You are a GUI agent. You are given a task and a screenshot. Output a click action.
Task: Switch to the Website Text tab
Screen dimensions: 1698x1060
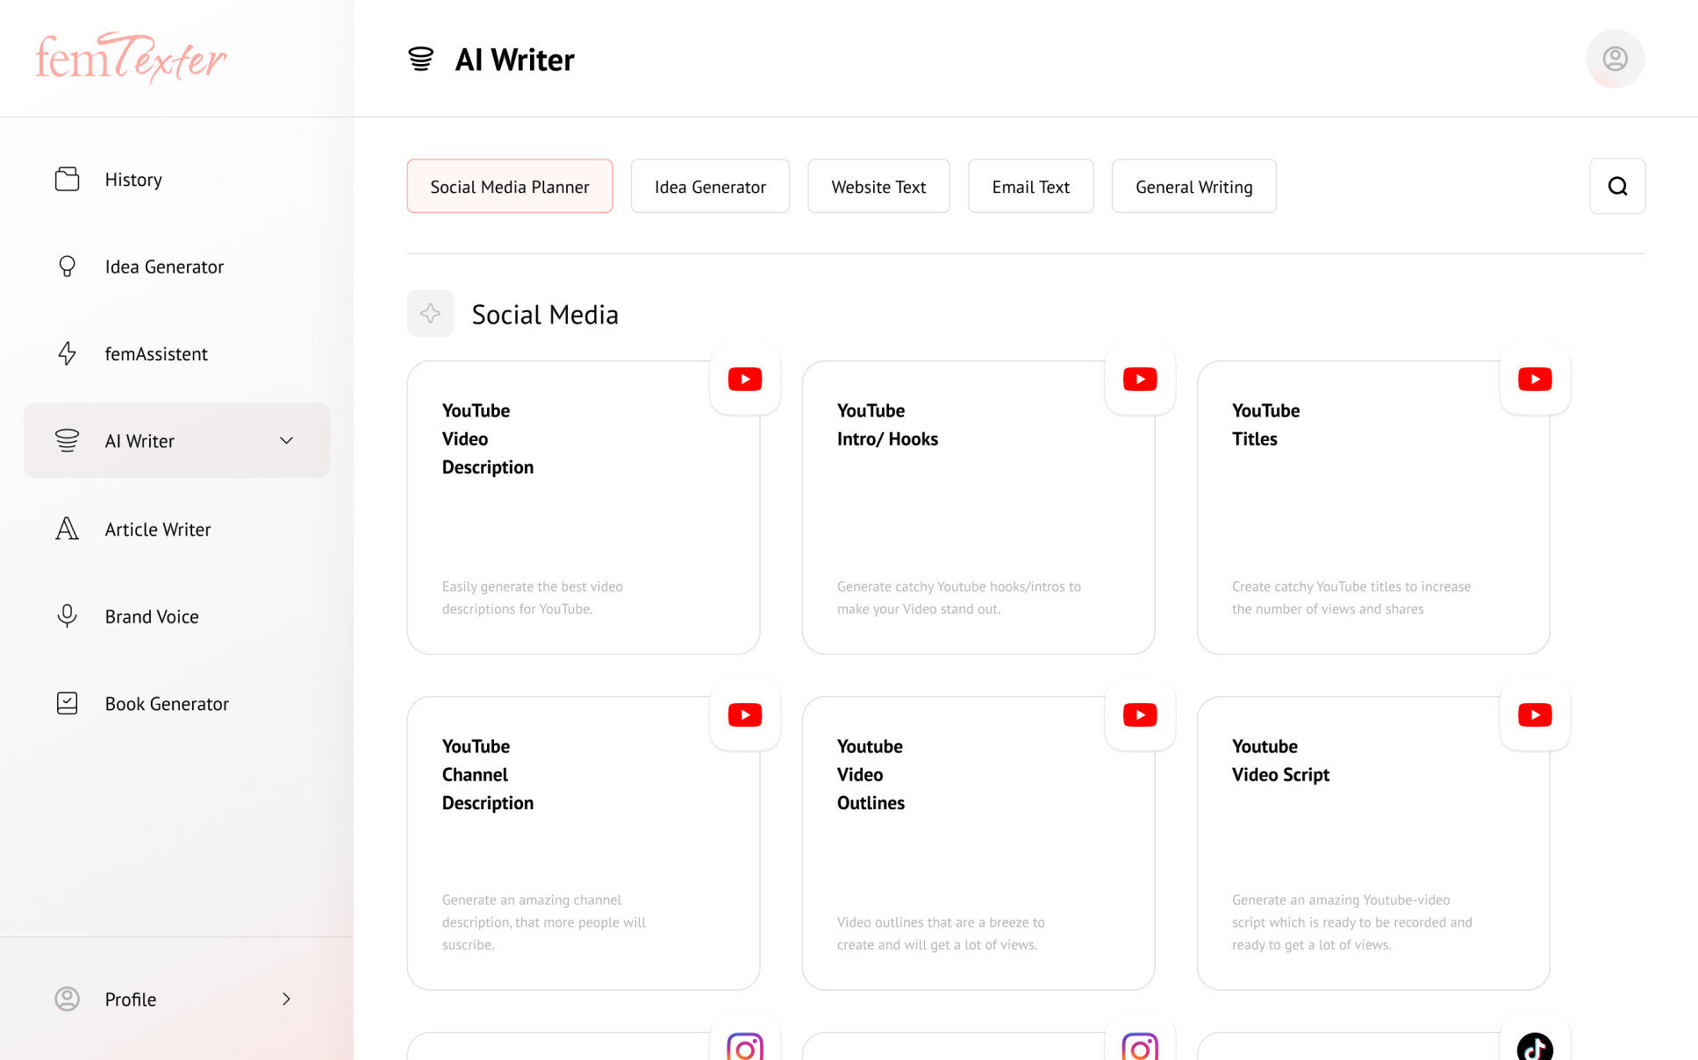(x=878, y=186)
